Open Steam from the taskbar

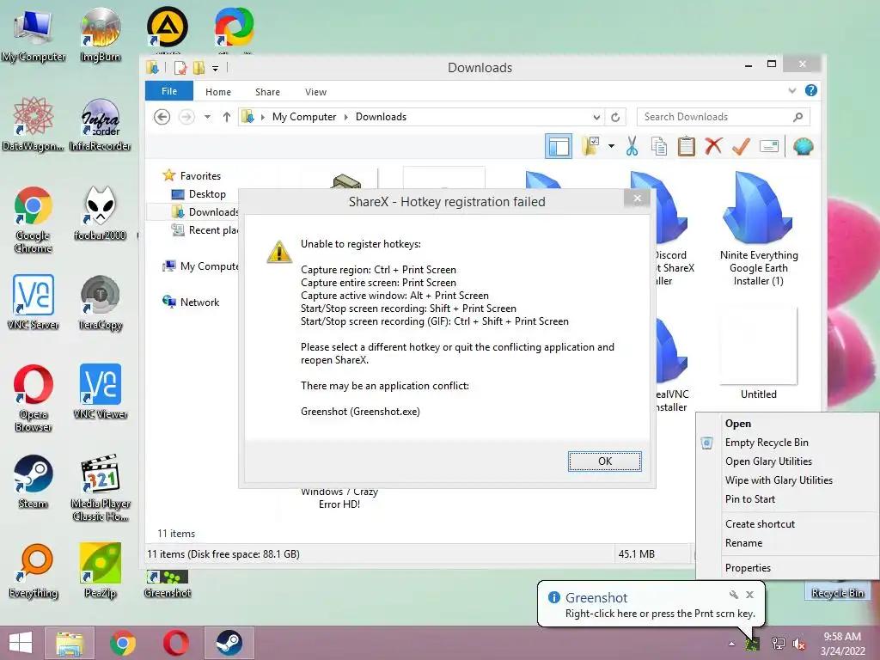pyautogui.click(x=229, y=643)
